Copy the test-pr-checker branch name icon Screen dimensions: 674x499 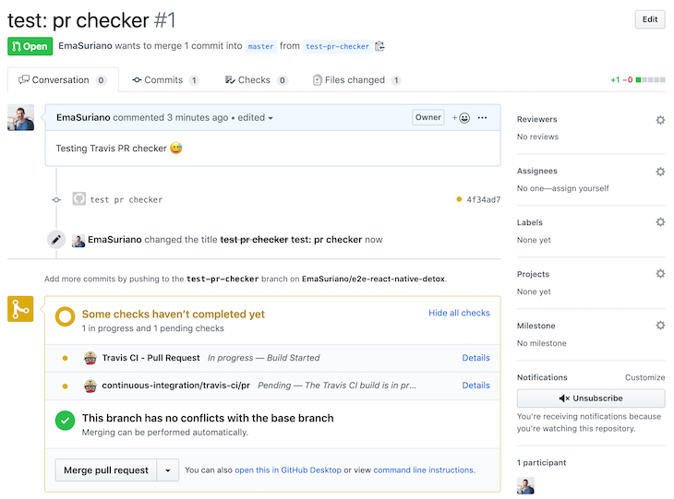click(379, 46)
